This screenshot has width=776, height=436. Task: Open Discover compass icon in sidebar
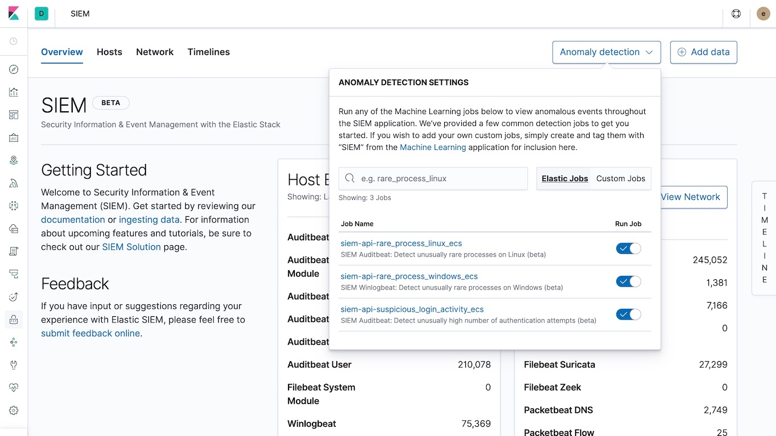point(14,69)
